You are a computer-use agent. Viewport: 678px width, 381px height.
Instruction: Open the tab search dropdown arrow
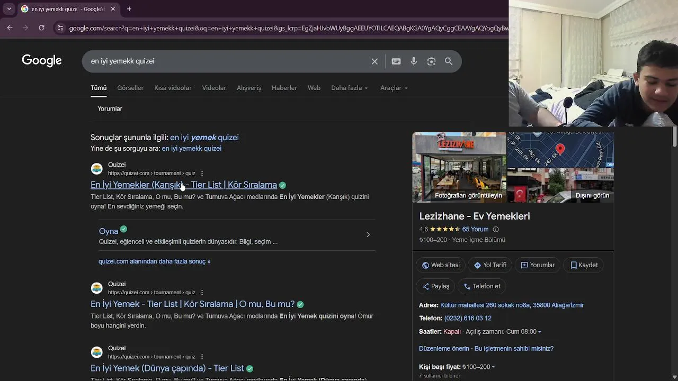tap(9, 9)
